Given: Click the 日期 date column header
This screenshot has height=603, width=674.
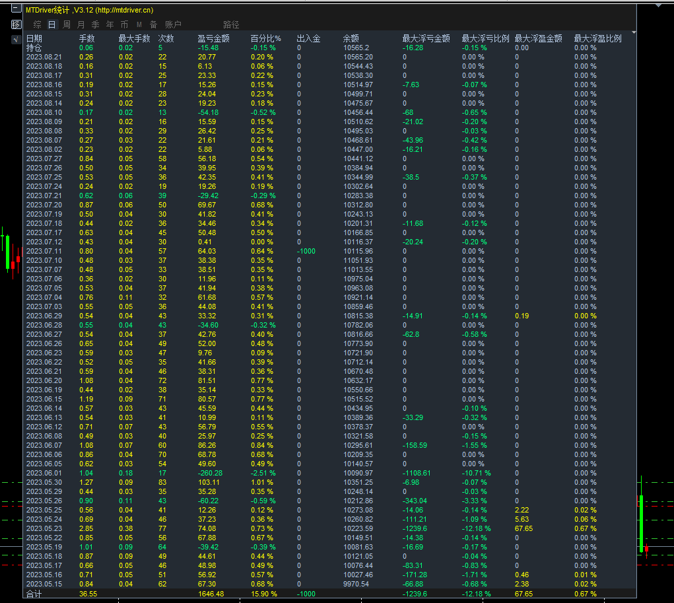Looking at the screenshot, I should click(x=34, y=38).
